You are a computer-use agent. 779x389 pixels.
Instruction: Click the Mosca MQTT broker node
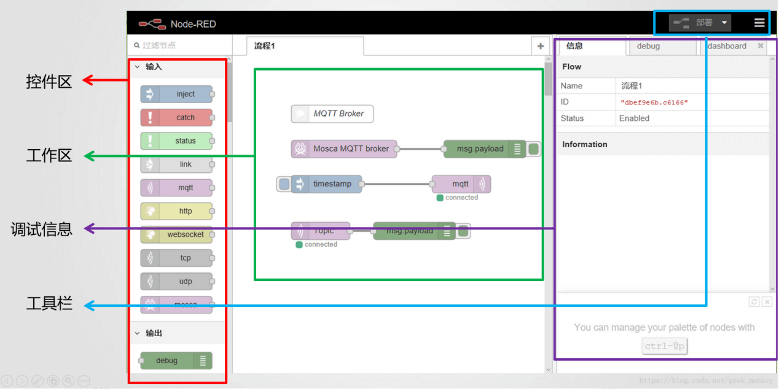pyautogui.click(x=344, y=148)
